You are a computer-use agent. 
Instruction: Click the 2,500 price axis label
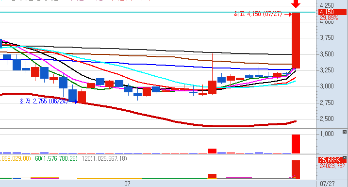pos(327,119)
